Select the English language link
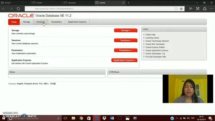 [x=20, y=84]
